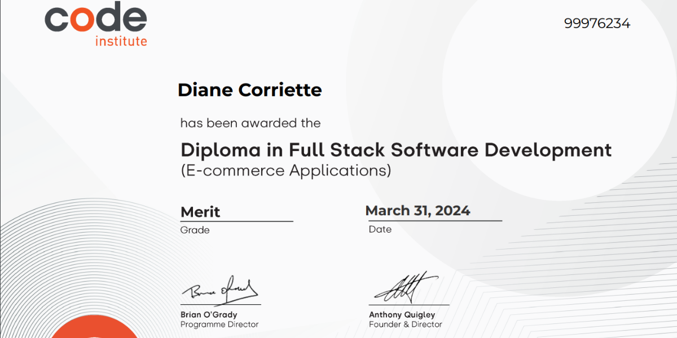The width and height of the screenshot is (677, 338).
Task: Click the Diploma in Full Stack Software Development title
Action: [395, 150]
